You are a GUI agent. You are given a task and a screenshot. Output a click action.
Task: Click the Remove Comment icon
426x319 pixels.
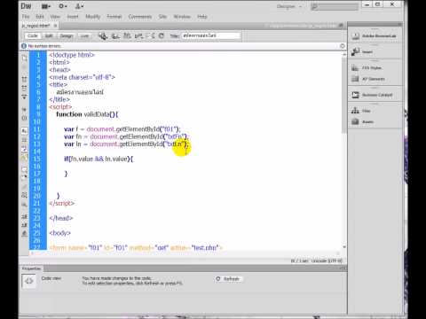point(24,177)
